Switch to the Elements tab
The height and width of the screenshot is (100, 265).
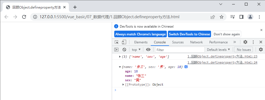pyautogui.click(x=141, y=42)
